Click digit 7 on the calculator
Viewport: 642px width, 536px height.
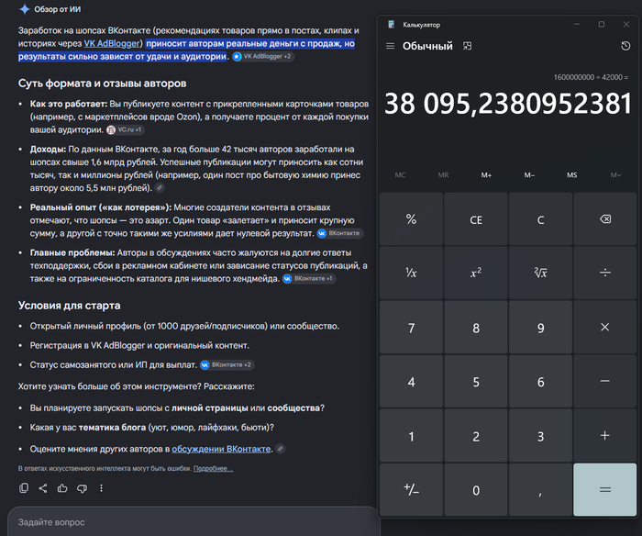coord(411,327)
